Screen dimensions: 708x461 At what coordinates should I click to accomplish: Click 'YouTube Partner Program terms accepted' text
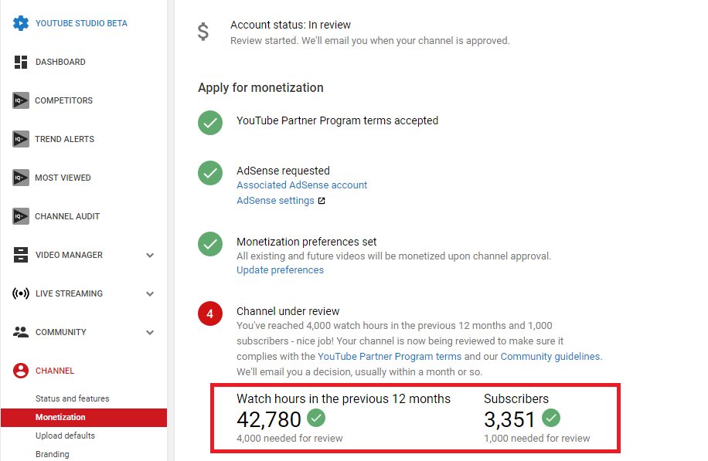pyautogui.click(x=337, y=120)
